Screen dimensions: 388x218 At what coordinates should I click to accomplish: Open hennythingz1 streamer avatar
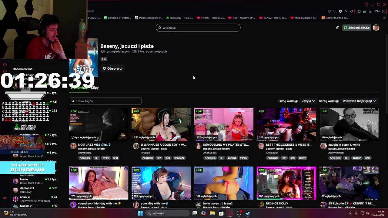tap(323, 146)
